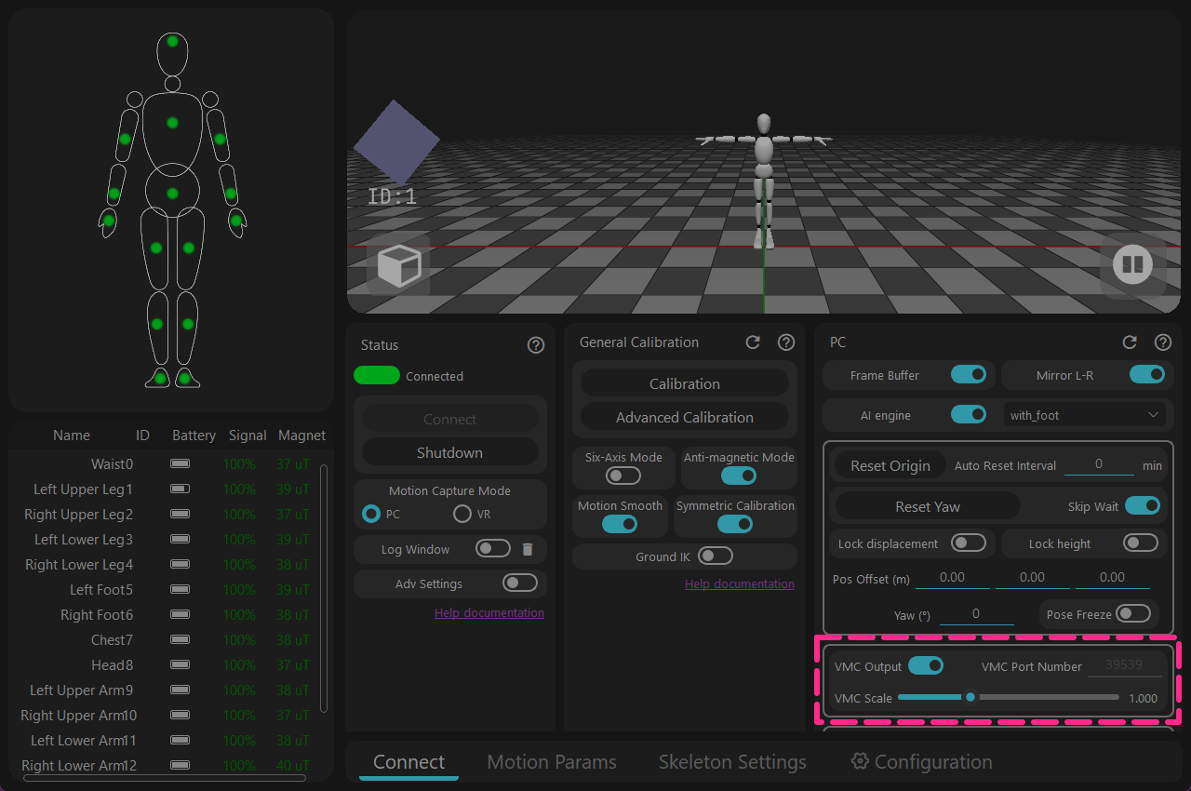Toggle Motion Smooth switch

[x=620, y=524]
